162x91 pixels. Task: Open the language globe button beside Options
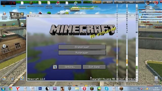pos(55,67)
